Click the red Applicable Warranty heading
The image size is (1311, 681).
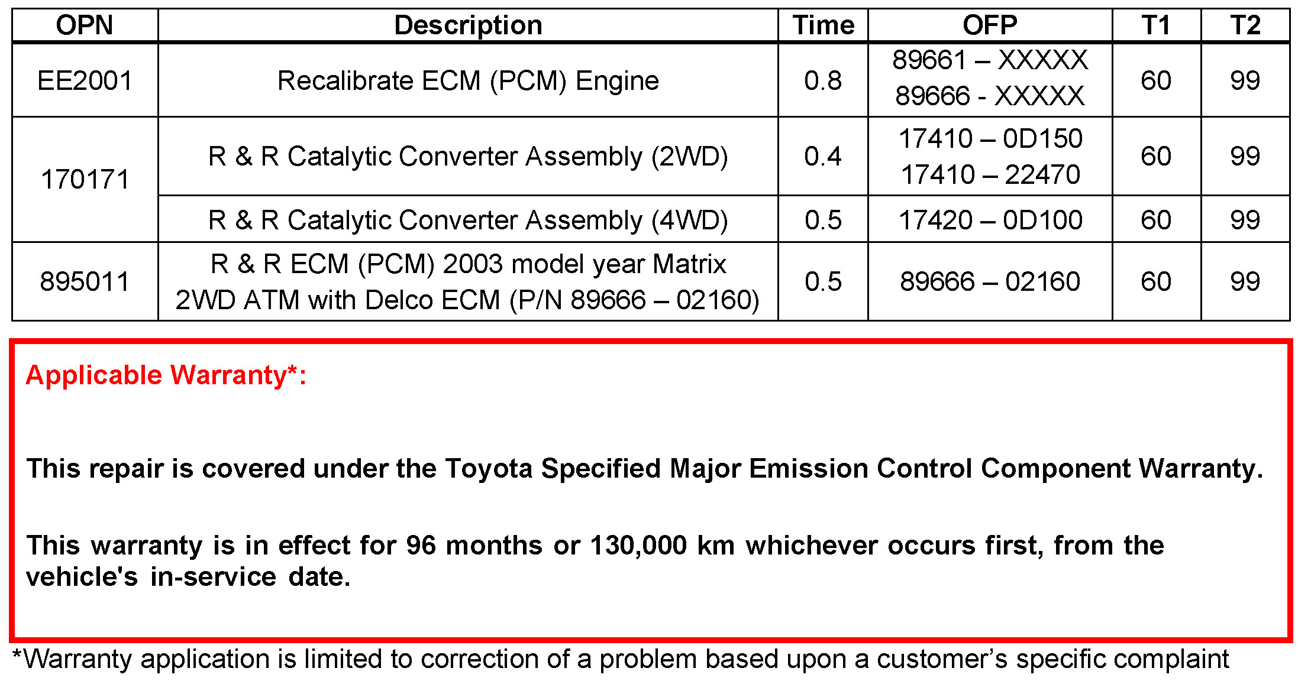coord(166,375)
